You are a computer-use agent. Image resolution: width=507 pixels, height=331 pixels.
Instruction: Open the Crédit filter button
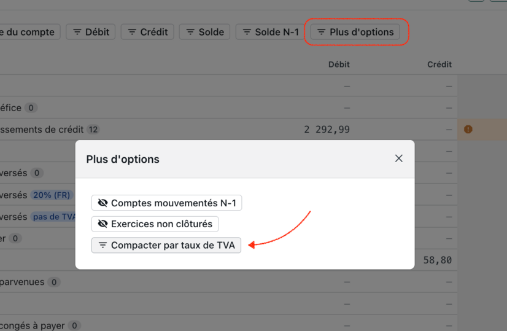(147, 32)
